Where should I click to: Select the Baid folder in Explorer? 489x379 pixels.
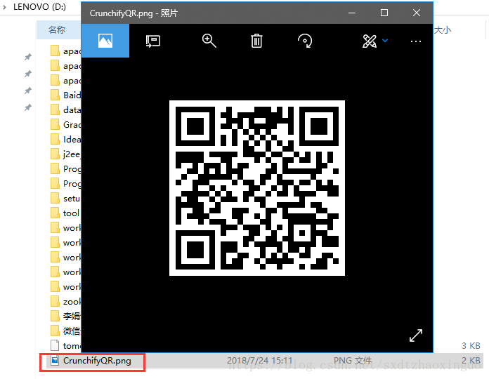(x=72, y=95)
